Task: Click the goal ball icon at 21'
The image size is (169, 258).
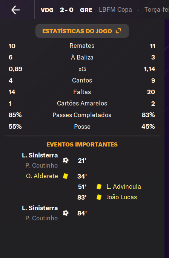Action: click(66, 160)
